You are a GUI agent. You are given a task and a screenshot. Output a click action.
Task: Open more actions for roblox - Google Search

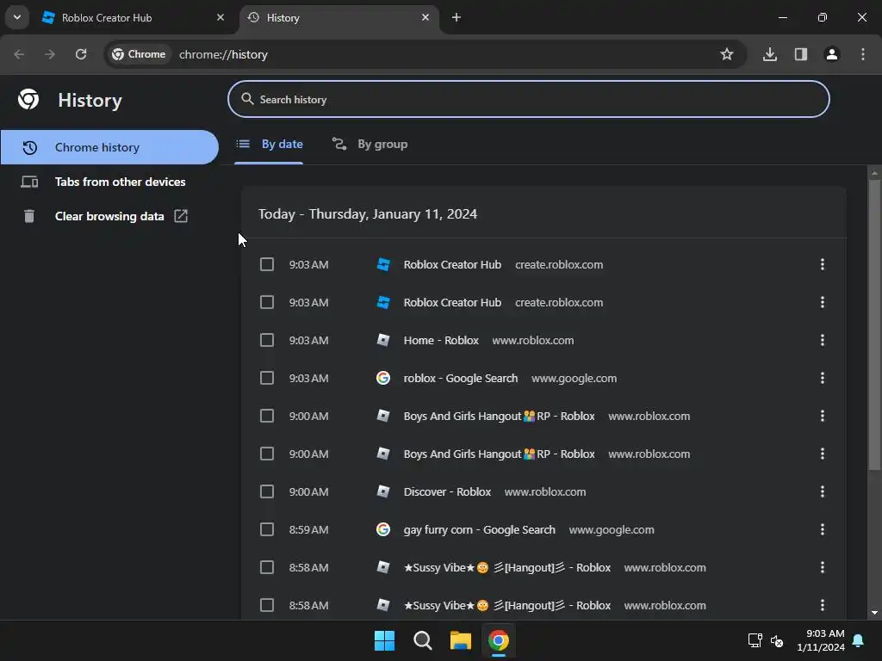coord(823,379)
